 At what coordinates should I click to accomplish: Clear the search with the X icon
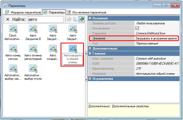point(7,19)
